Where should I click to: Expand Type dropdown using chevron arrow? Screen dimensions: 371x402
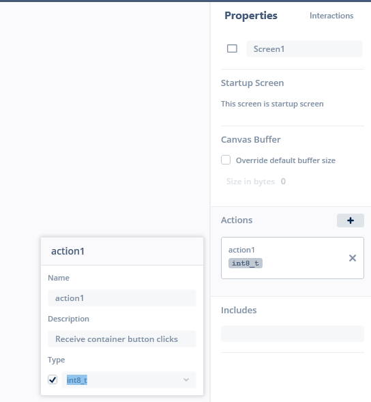pos(186,379)
